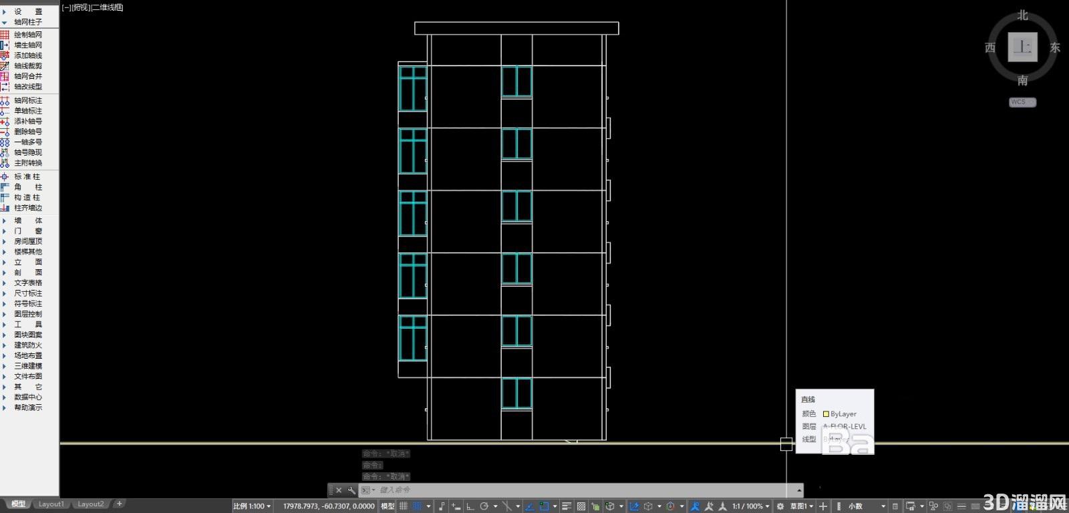Open the 小数 units dropdown
The height and width of the screenshot is (513, 1069).
[867, 506]
